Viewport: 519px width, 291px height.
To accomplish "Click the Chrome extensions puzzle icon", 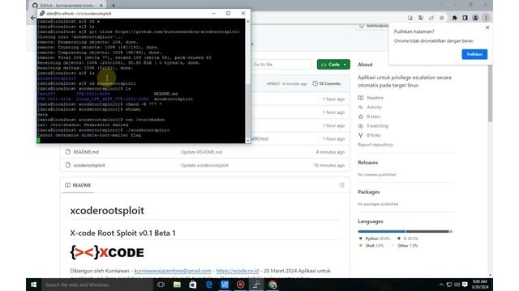I will pyautogui.click(x=454, y=18).
